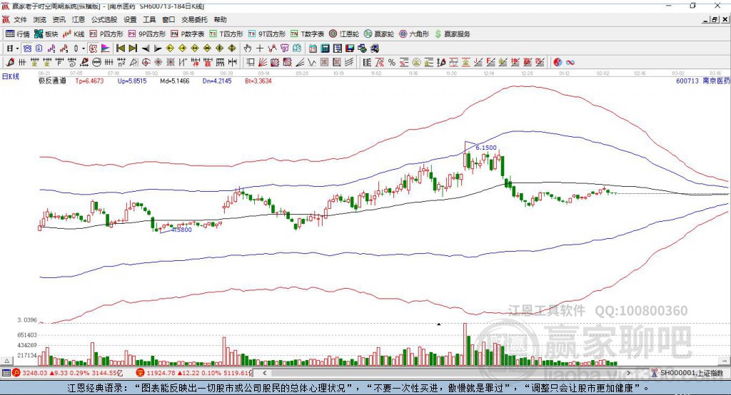Click the 极反通道 indicator label
The width and height of the screenshot is (731, 395).
coord(52,81)
